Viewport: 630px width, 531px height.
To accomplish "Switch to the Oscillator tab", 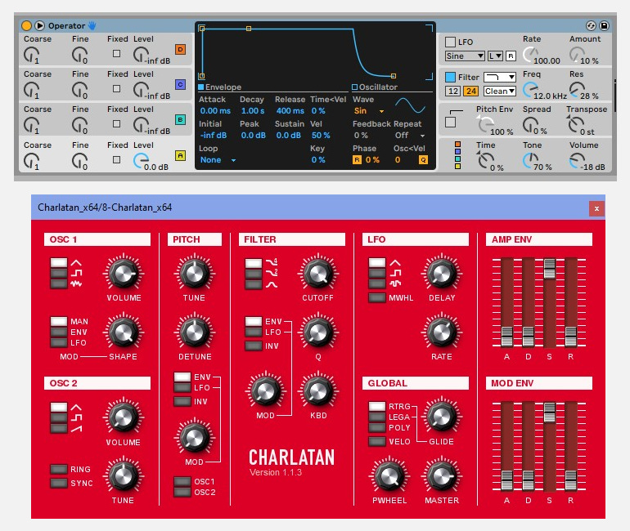I will point(375,87).
